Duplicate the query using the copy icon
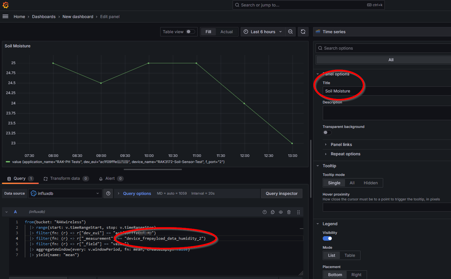451x279 pixels. (x=273, y=212)
